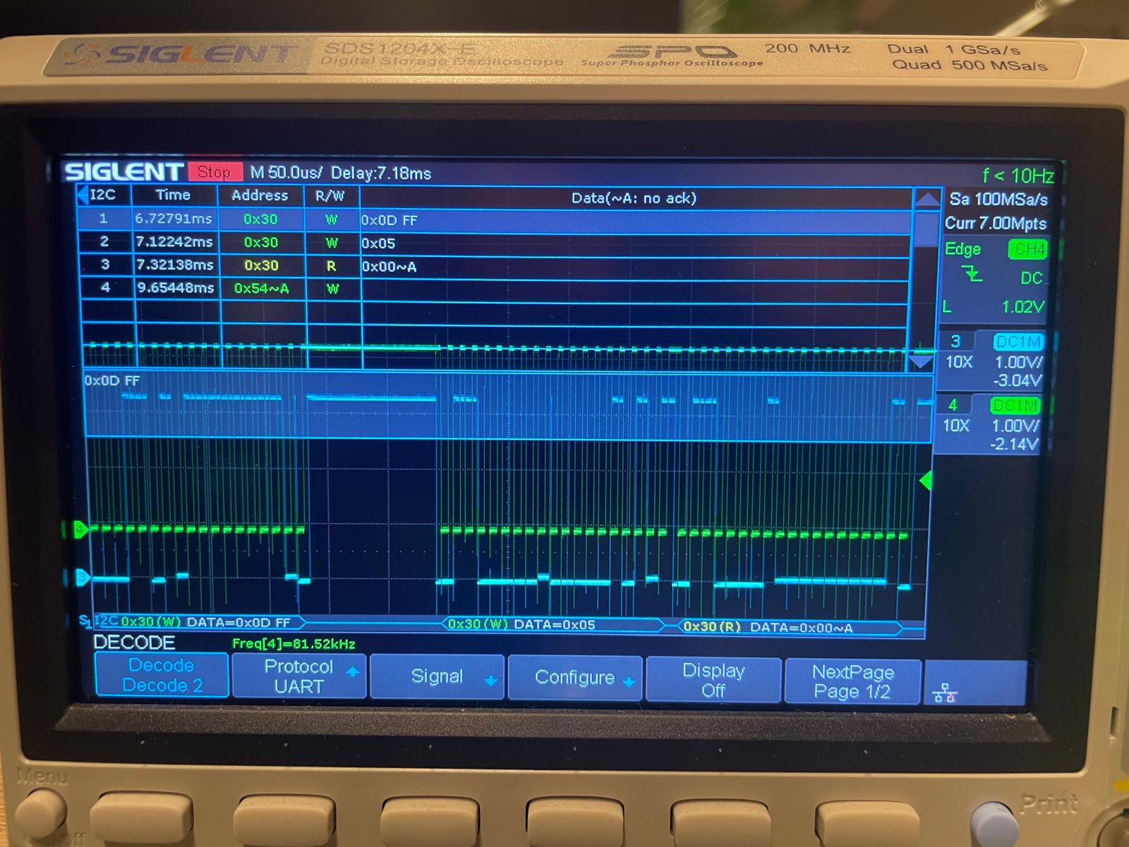
Task: Click the I2C table collapse arrow
Action: [83, 196]
